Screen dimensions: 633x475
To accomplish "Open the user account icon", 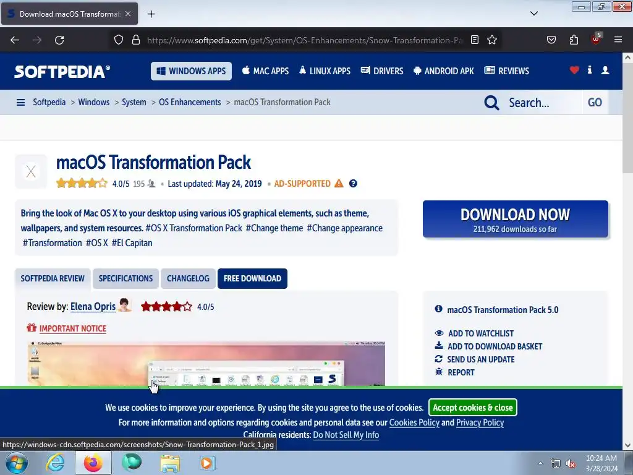I will pos(605,71).
